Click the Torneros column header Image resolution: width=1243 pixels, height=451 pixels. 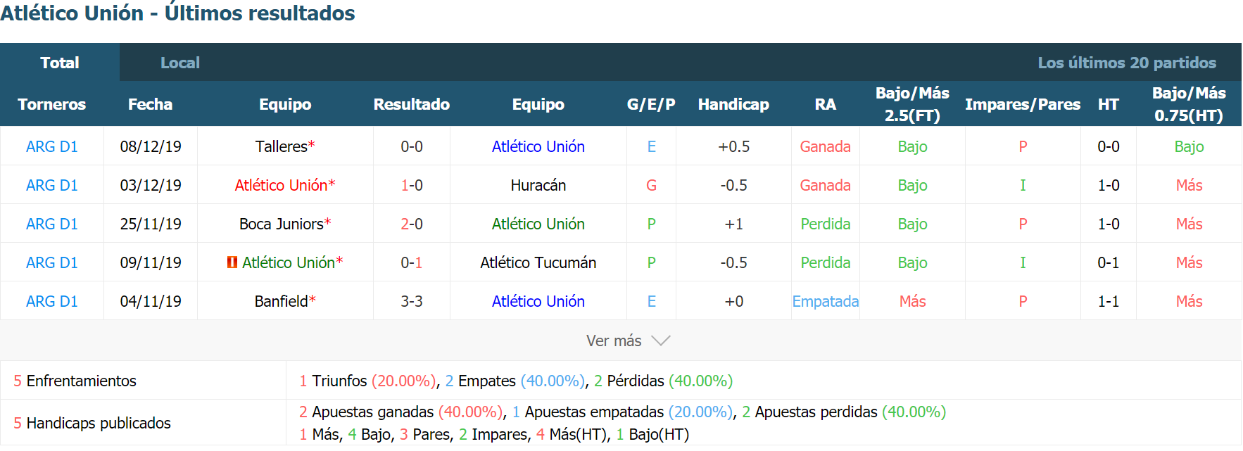pyautogui.click(x=52, y=104)
